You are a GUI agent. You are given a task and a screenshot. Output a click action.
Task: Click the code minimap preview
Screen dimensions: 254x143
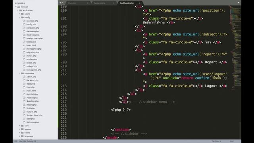coord(235,48)
